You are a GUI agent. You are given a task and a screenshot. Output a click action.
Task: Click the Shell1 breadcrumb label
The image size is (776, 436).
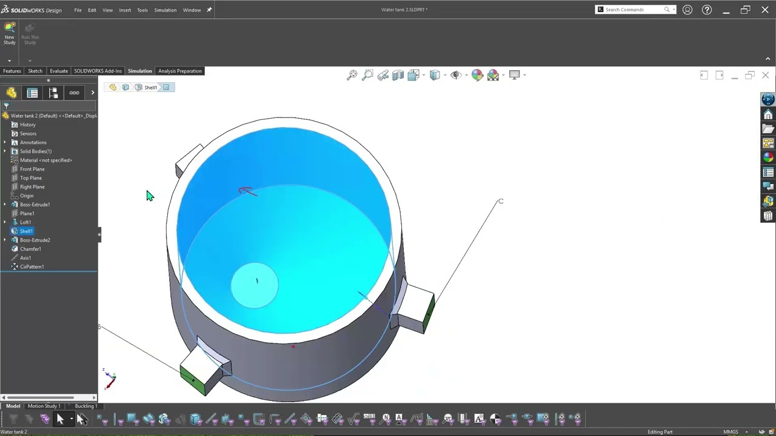[x=150, y=88]
